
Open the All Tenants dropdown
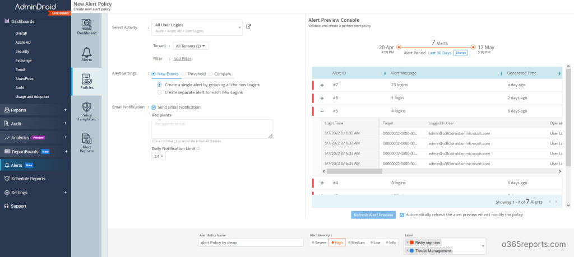(191, 46)
